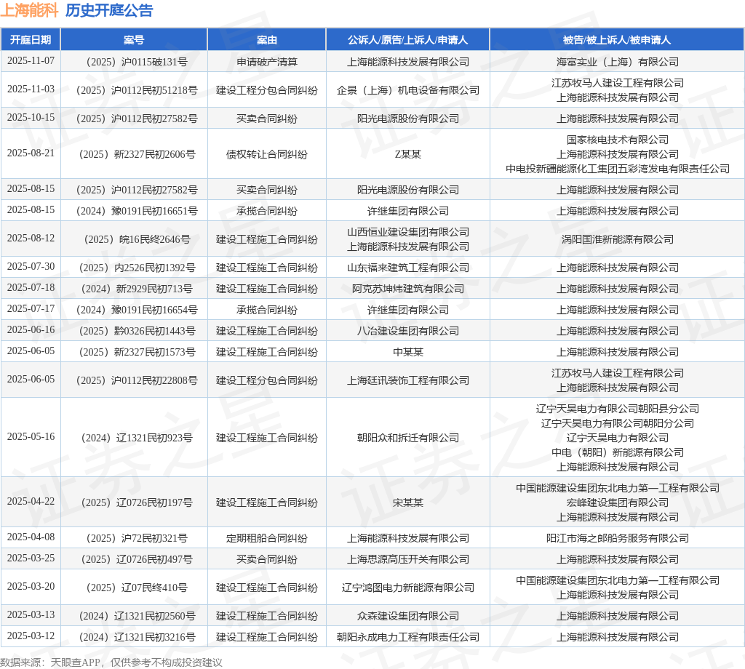Image resolution: width=745 pixels, height=669 pixels.
Task: Select date cell 2025-10-15
Action: pyautogui.click(x=31, y=117)
